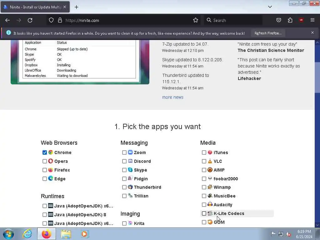Check the Audacity checkbox
This screenshot has width=320, height=240.
[x=204, y=205]
